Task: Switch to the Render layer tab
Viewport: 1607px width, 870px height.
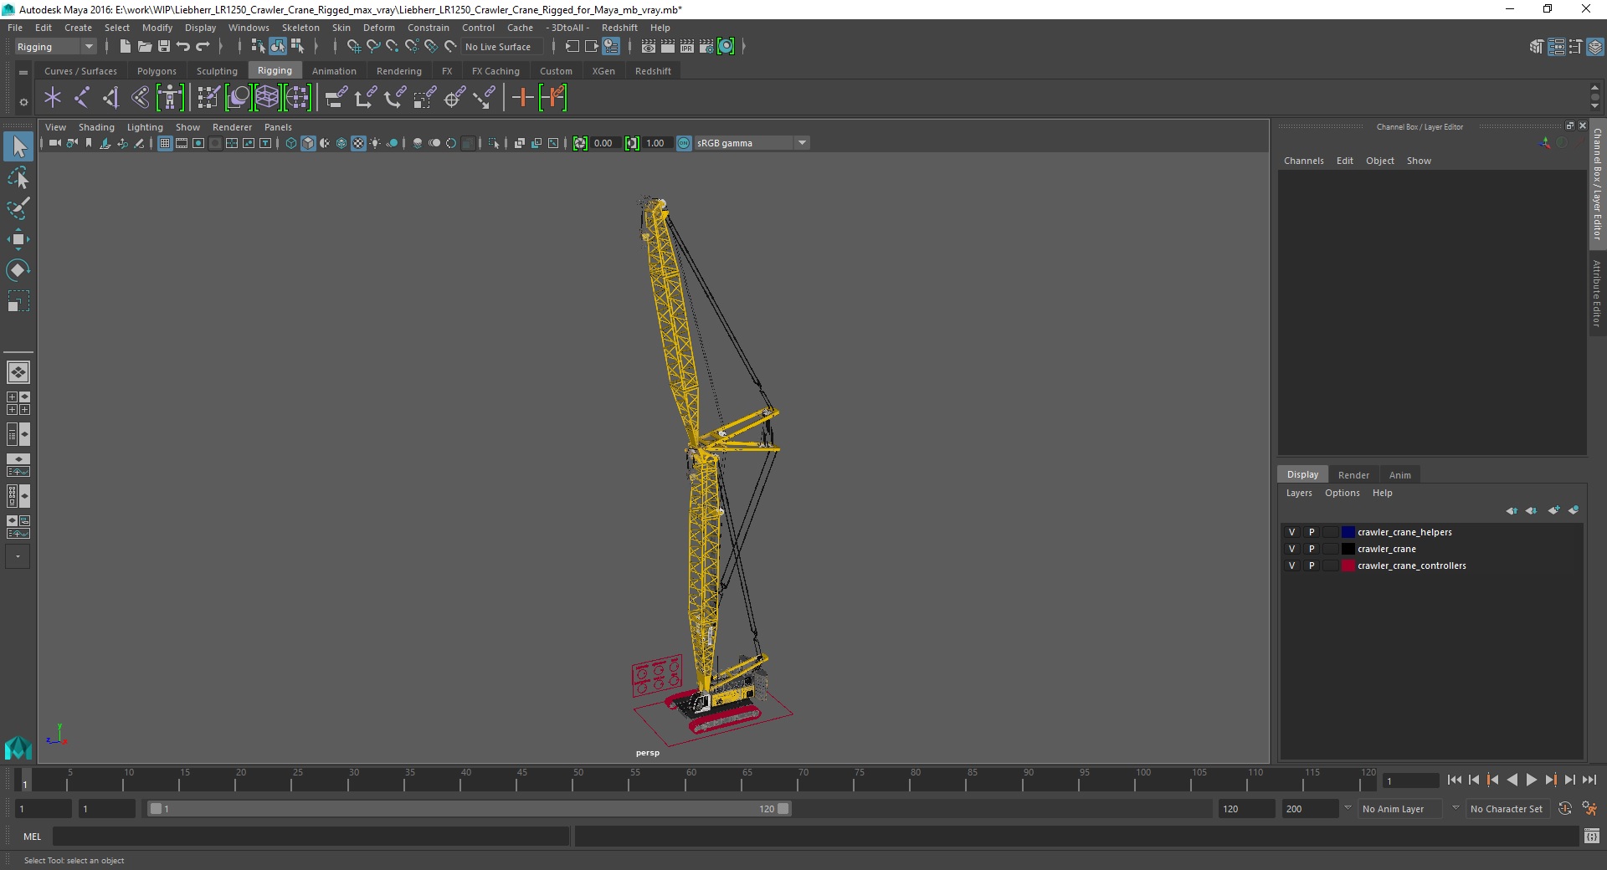Action: tap(1353, 474)
